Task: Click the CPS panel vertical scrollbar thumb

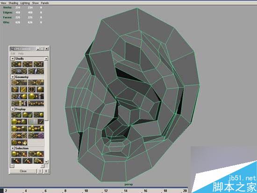Action: pos(46,91)
